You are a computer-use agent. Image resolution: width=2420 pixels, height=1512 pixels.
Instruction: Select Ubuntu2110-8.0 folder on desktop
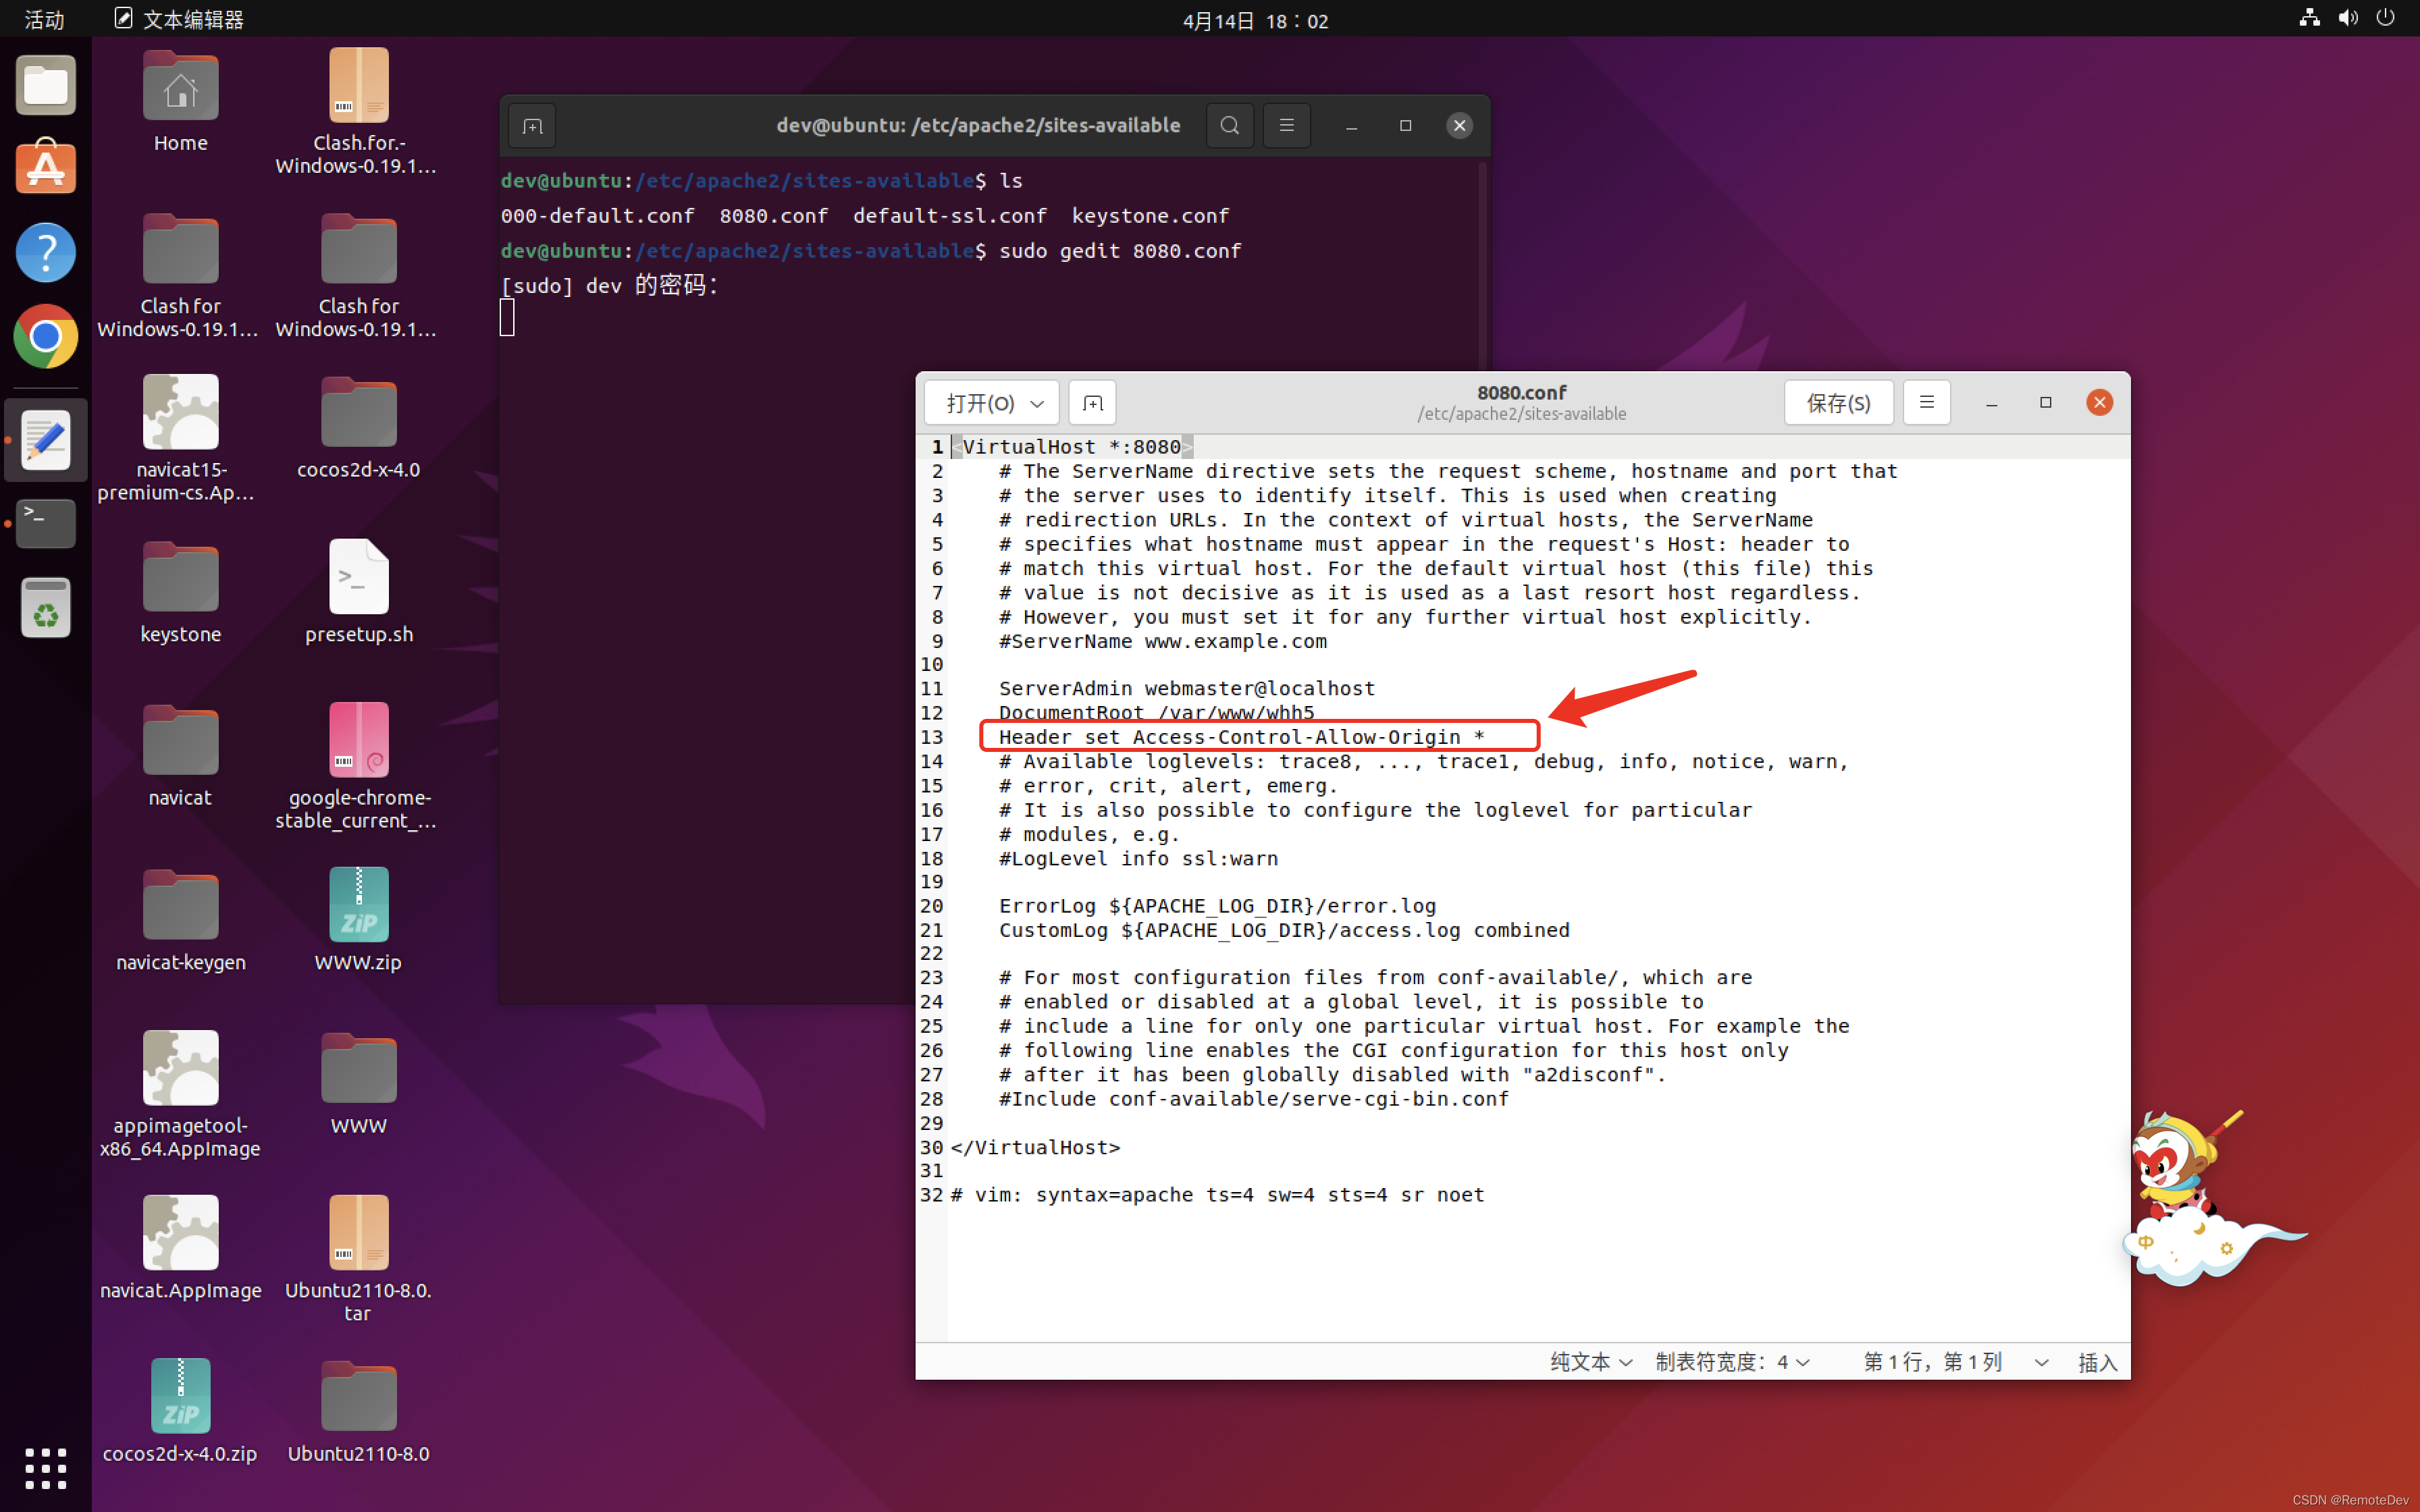coord(359,1412)
